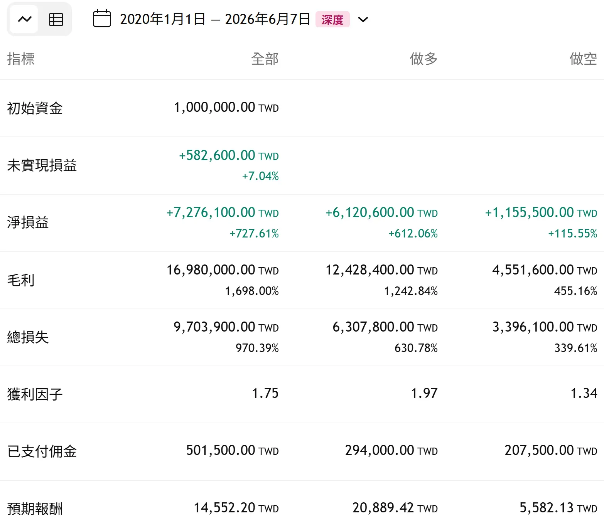Screen dimensions: 604x522
Task: Click the 毛利 row label
Action: pos(21,280)
